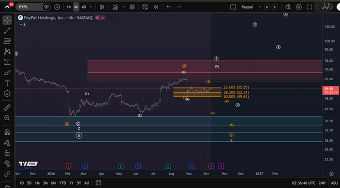This screenshot has width=340, height=188.
Task: Open the patterns drawing tools
Action: pos(7,51)
